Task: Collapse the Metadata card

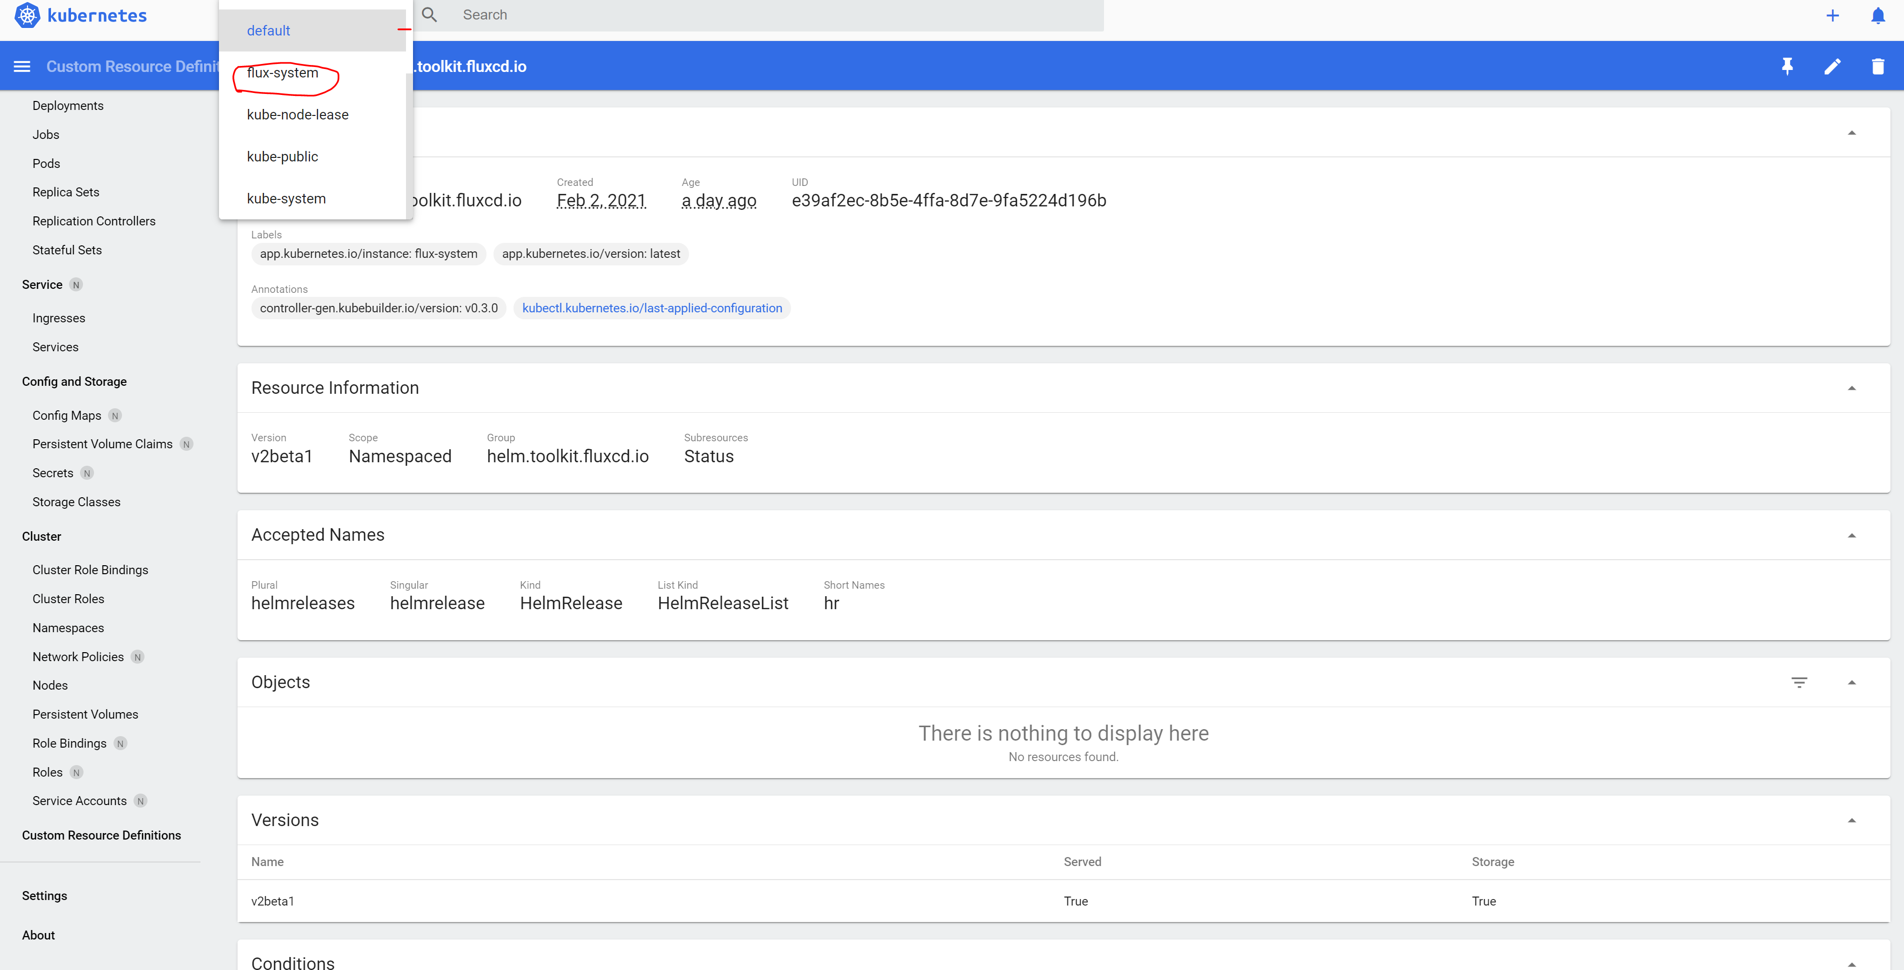Action: pyautogui.click(x=1851, y=133)
